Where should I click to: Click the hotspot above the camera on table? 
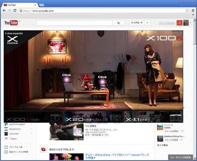102,82
